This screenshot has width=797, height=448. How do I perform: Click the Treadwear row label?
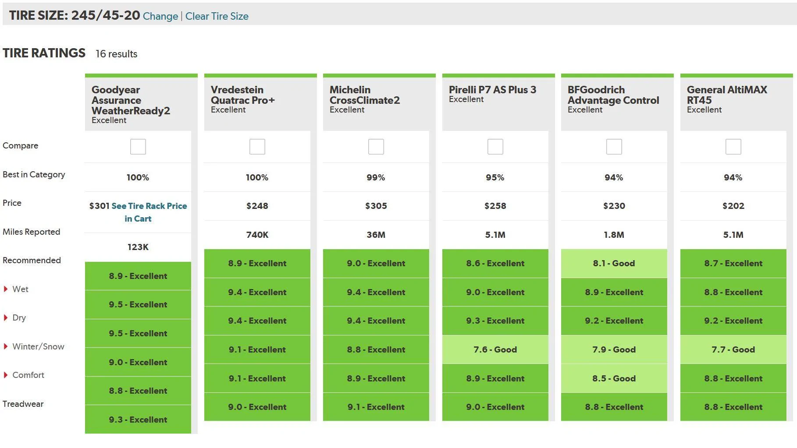click(x=23, y=404)
